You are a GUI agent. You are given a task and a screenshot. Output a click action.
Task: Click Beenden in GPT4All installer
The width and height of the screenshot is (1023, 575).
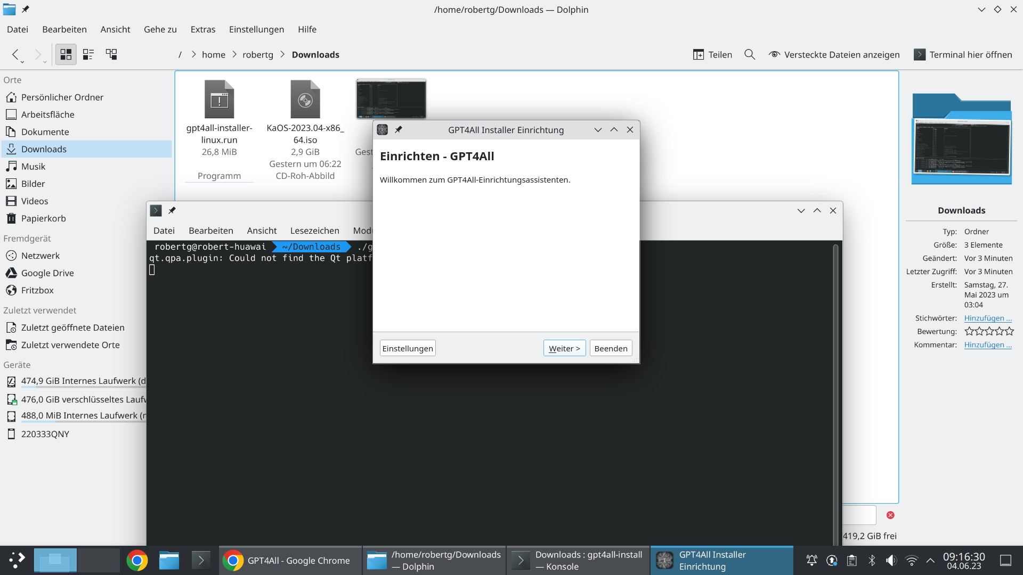pyautogui.click(x=611, y=348)
